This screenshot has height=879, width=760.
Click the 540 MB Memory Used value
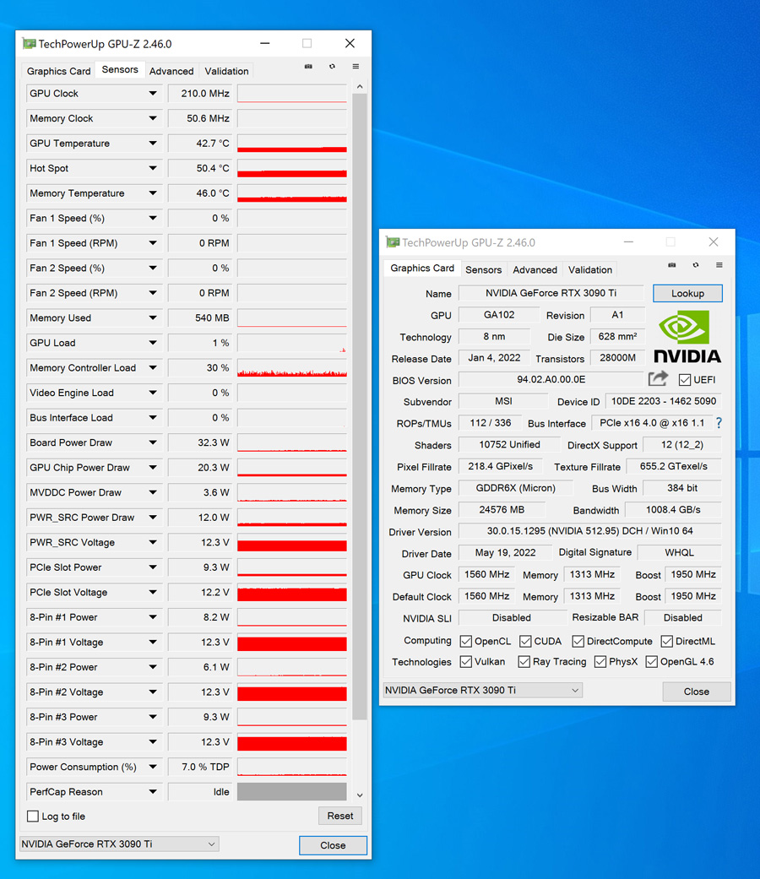(x=201, y=317)
